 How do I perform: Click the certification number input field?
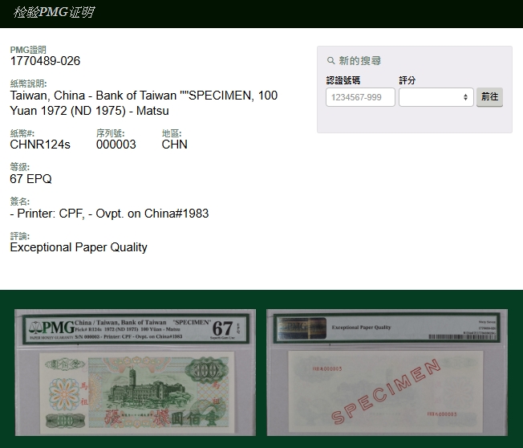[360, 97]
